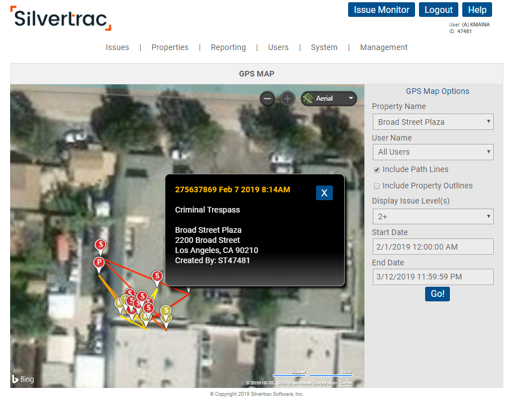Open the Reporting menu
514x402 pixels.
[x=228, y=47]
